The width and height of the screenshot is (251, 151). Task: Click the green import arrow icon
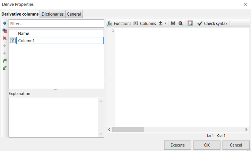pyautogui.click(x=5, y=68)
